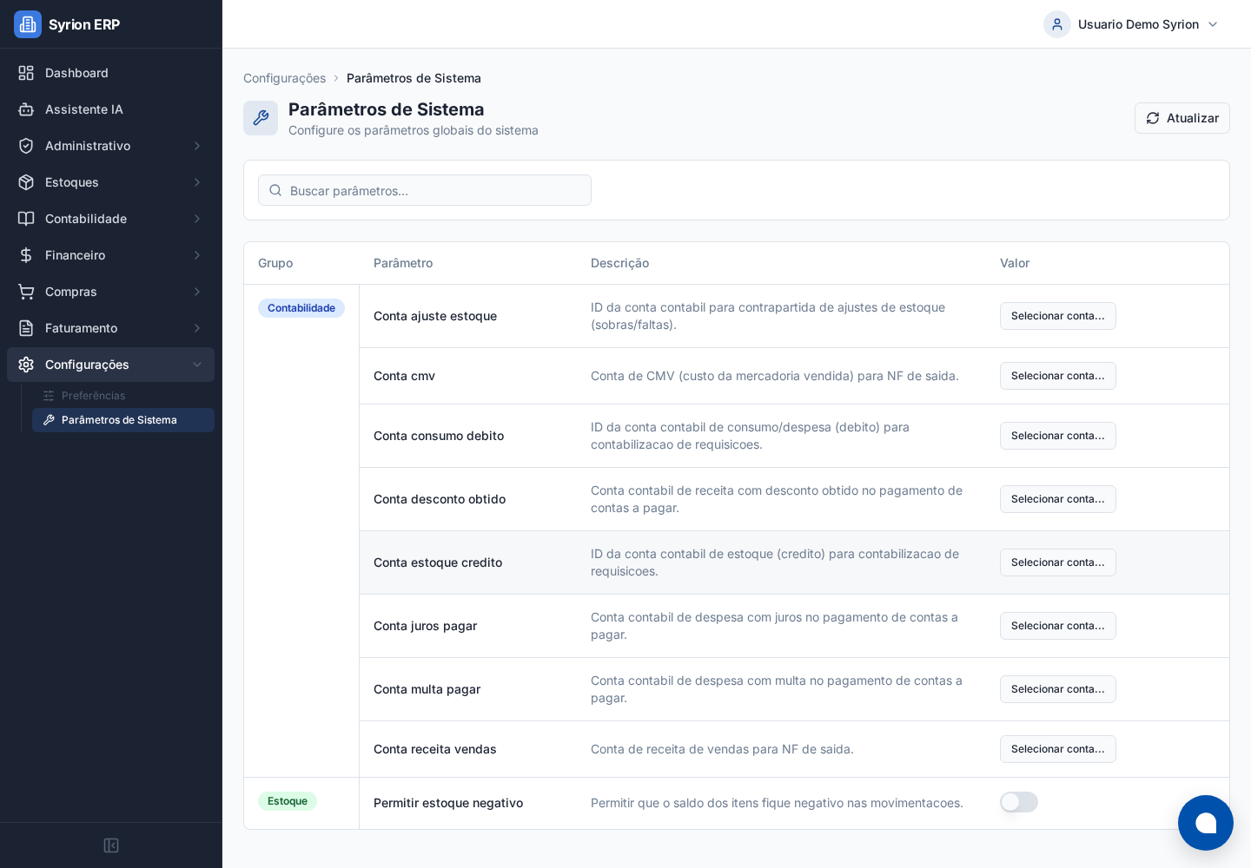Expand the Compras menu chevron

tap(197, 292)
